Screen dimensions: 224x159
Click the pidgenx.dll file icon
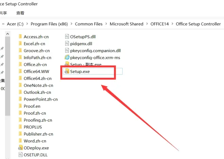(67, 43)
